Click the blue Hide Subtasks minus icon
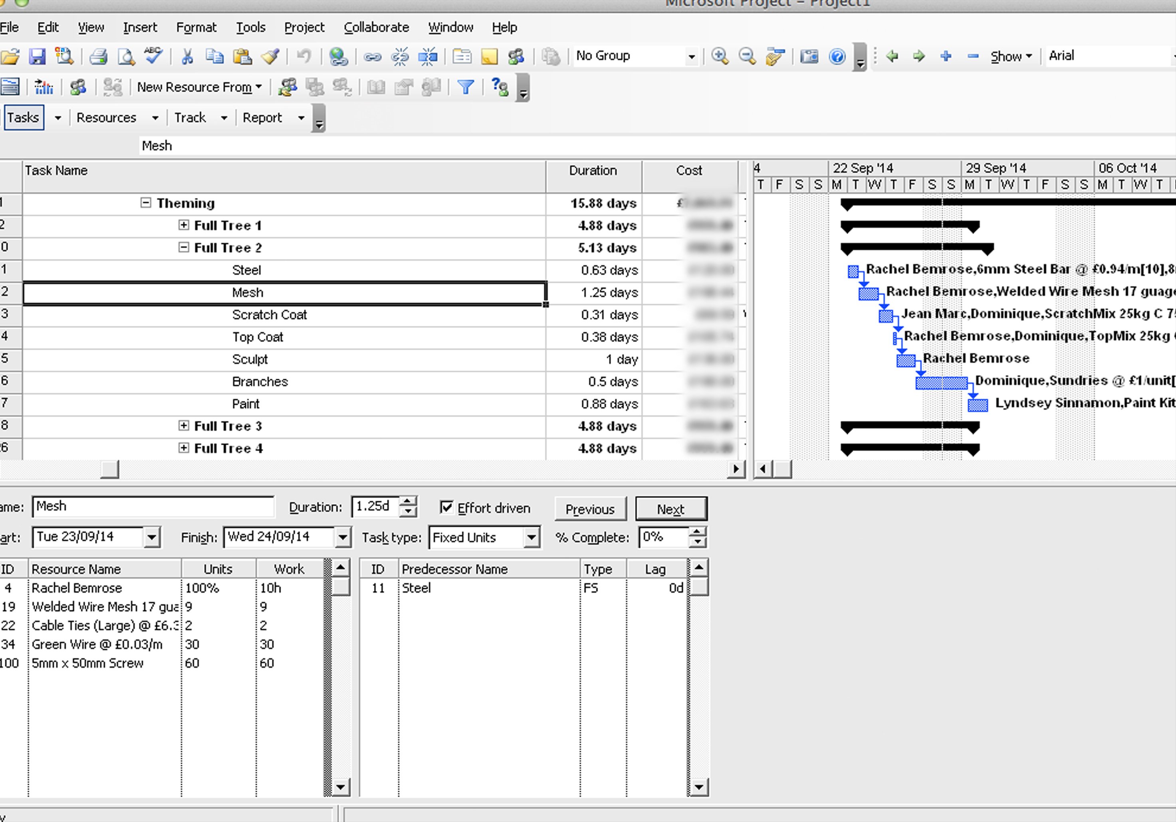 (973, 56)
